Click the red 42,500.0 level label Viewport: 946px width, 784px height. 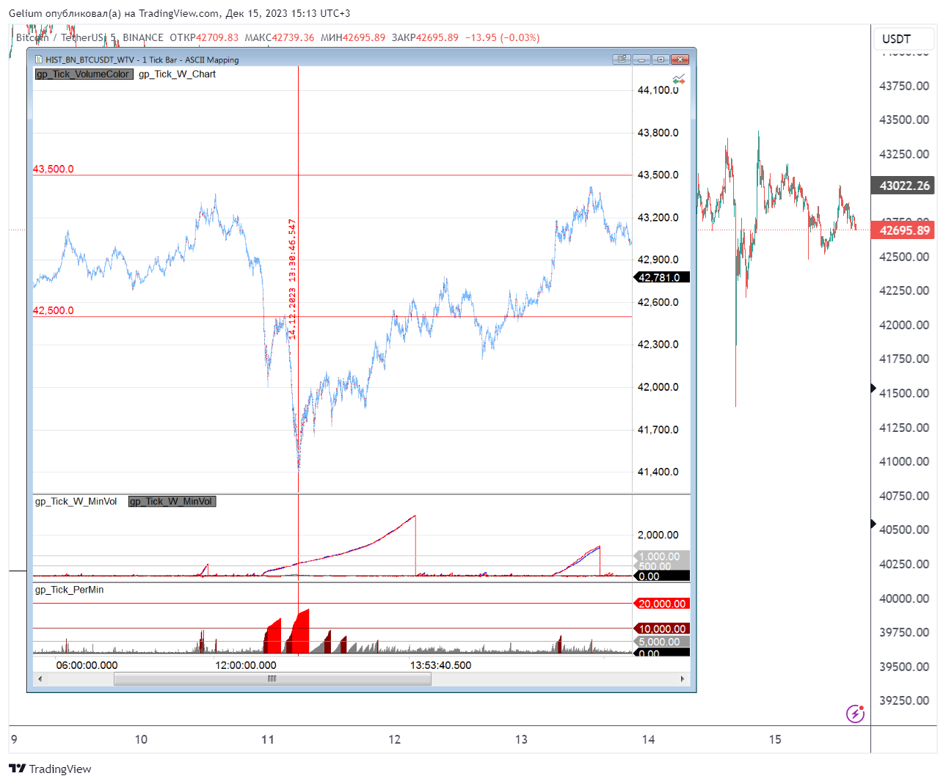[x=53, y=310]
